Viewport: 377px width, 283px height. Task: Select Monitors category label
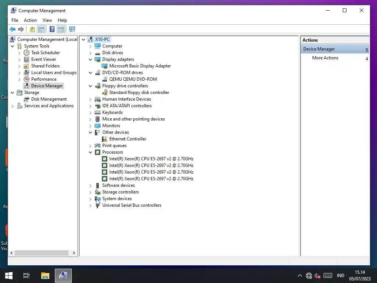pyautogui.click(x=111, y=126)
